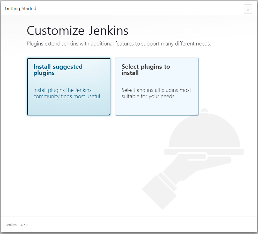Click the Jenkins 2.375.1 version text
Viewport: 258px width, 234px height.
click(17, 225)
